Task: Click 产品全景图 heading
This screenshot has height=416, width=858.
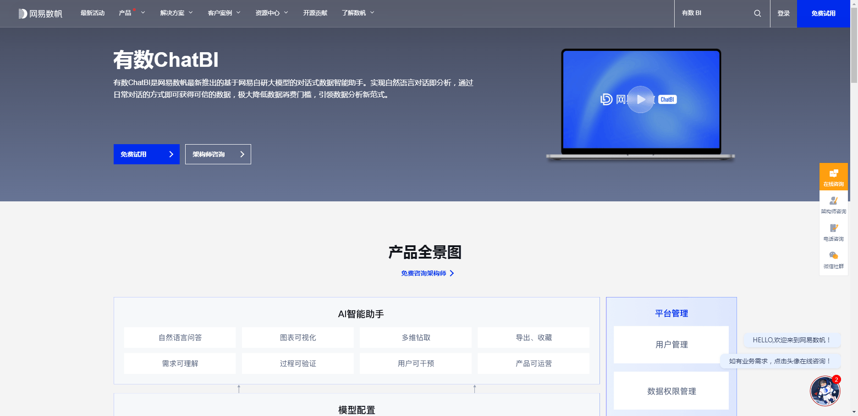Action: [x=425, y=252]
